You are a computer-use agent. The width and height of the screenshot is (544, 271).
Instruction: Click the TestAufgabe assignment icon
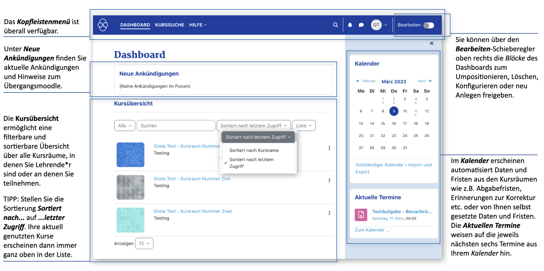pyautogui.click(x=361, y=215)
